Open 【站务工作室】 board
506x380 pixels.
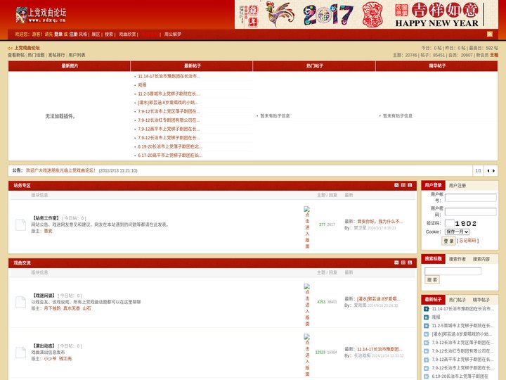point(46,218)
